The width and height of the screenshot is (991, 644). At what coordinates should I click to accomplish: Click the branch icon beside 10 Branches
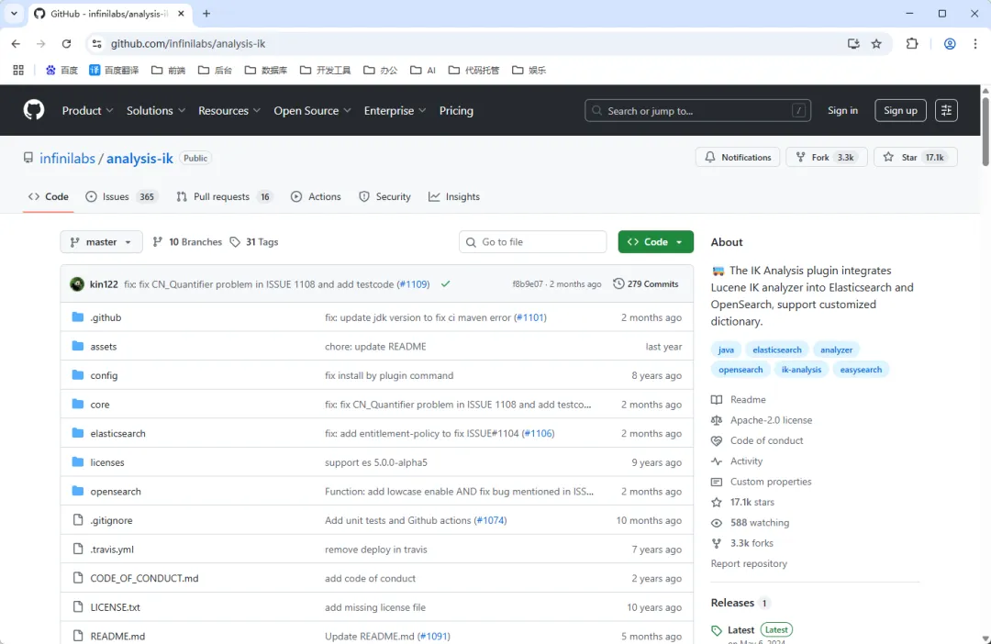(158, 242)
